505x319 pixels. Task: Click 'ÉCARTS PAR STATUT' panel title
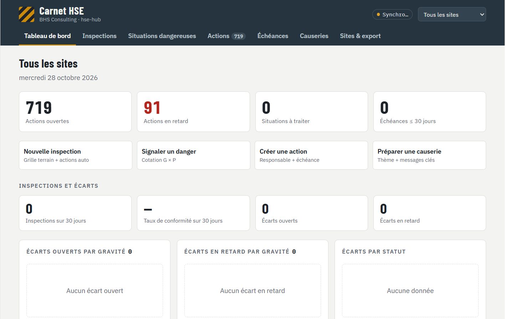pos(374,251)
